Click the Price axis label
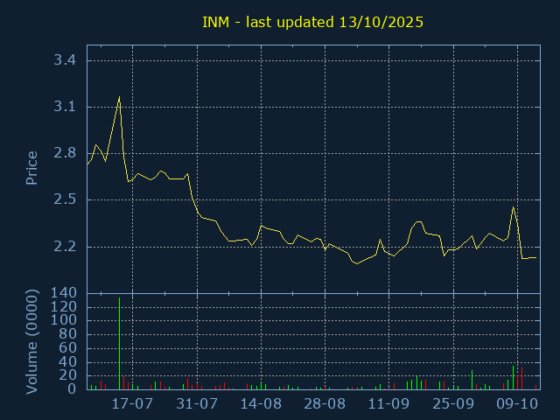 pyautogui.click(x=31, y=167)
